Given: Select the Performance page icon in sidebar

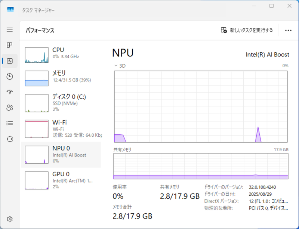Looking at the screenshot, I should click(10, 61).
